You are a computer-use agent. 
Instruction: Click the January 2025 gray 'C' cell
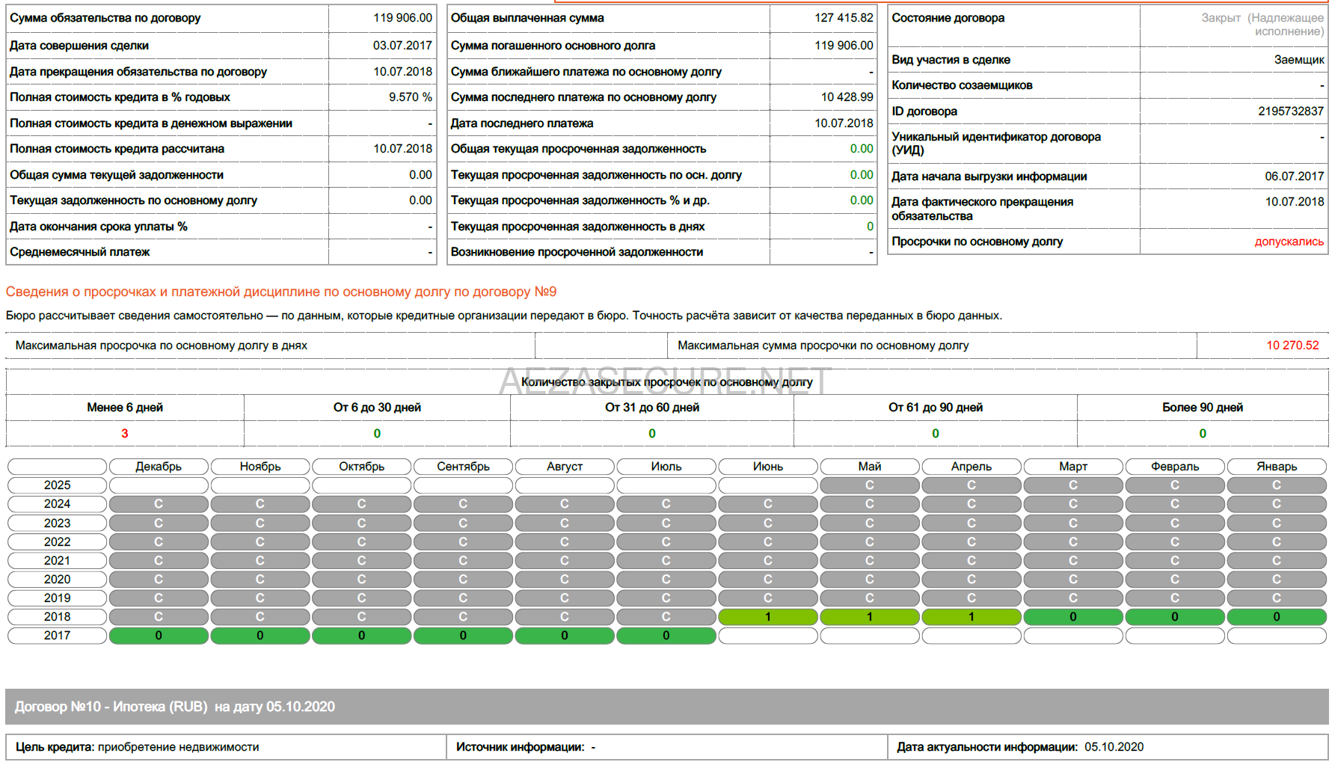[1277, 485]
